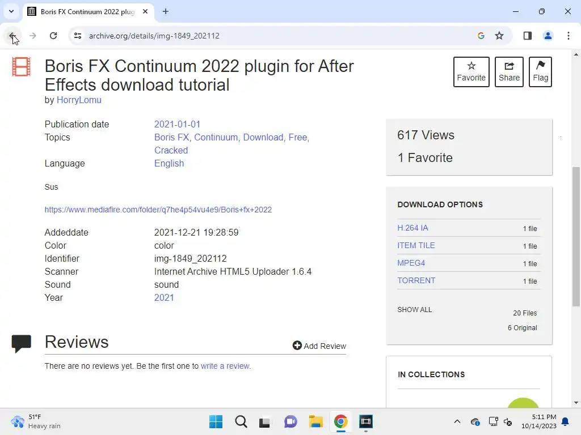Open a new browser tab
The image size is (581, 435).
[166, 11]
